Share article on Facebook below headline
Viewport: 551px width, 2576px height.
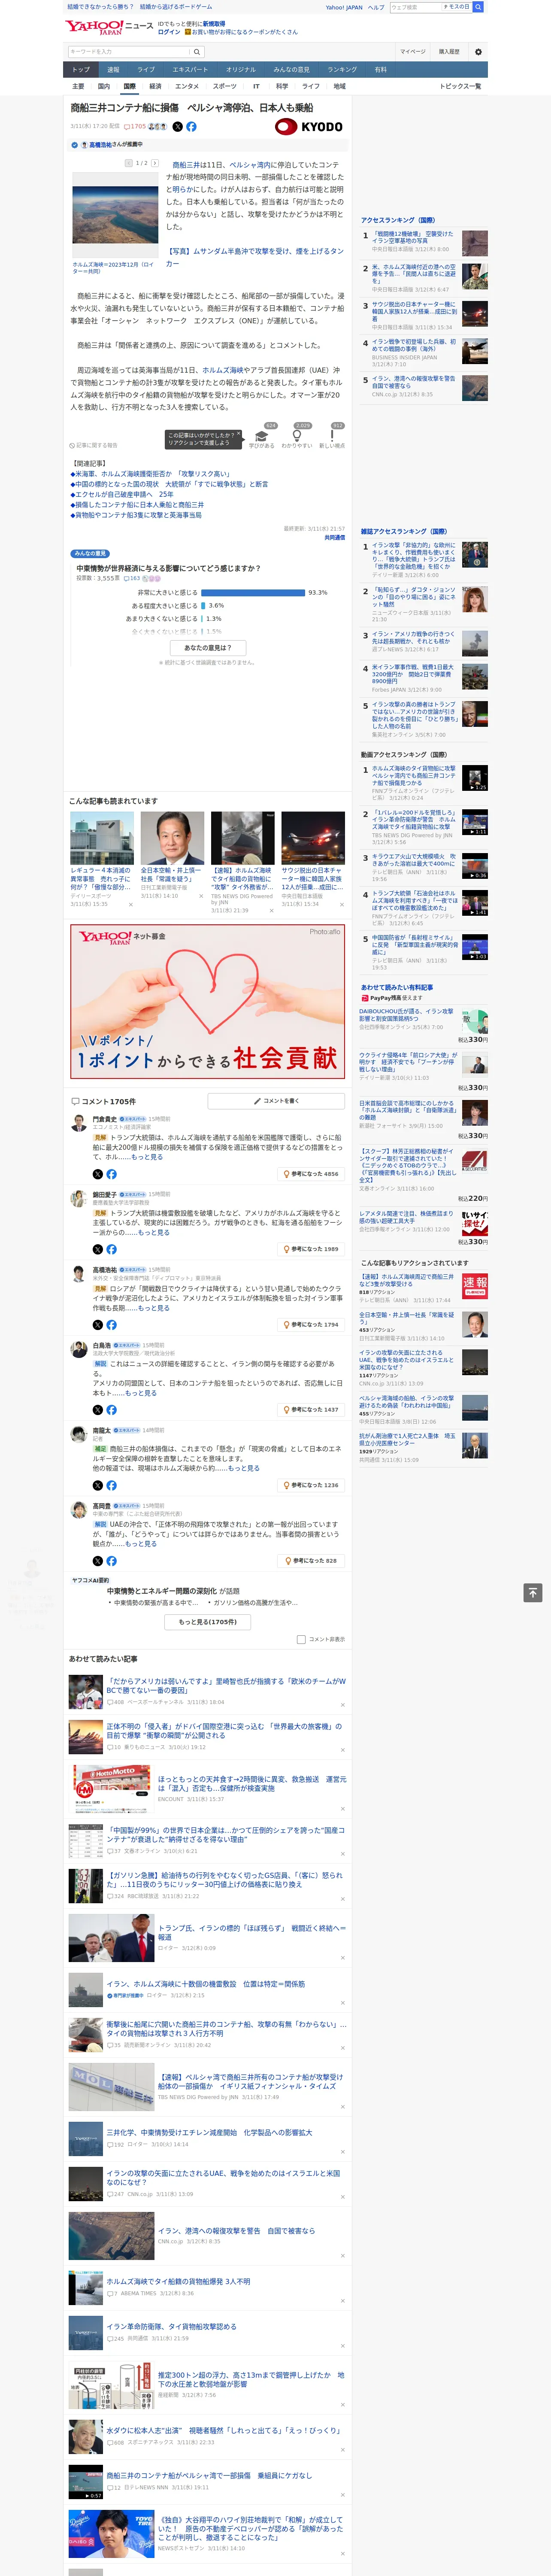(x=191, y=127)
